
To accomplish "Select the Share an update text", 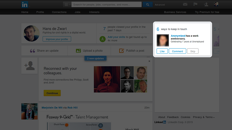I will (48, 51).
